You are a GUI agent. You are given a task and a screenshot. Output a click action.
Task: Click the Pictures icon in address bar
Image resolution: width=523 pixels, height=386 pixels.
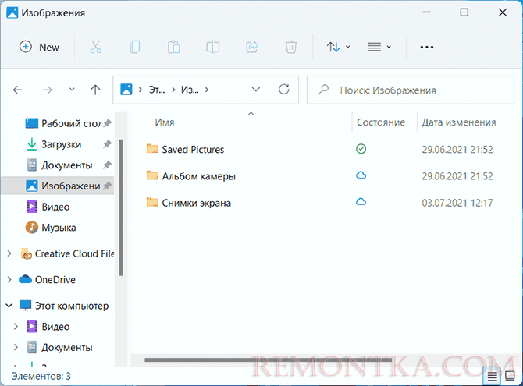tap(126, 90)
